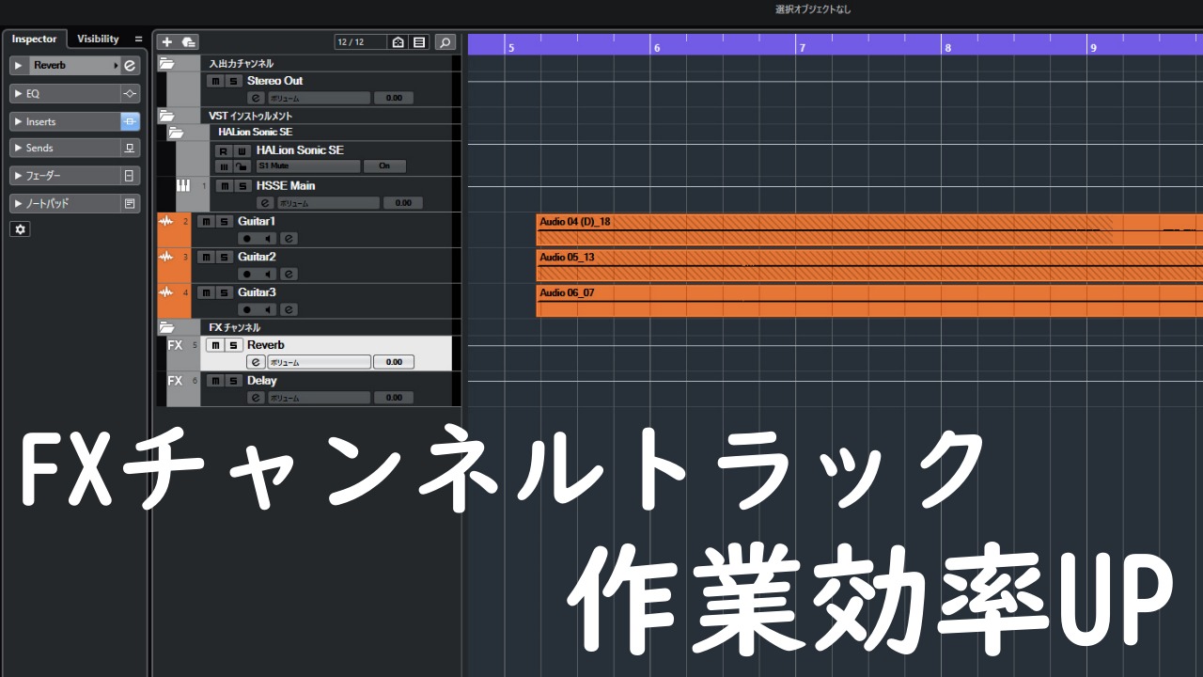Edit channel settings for the Delay FX track

click(256, 398)
